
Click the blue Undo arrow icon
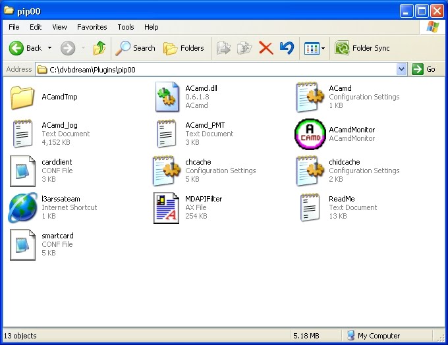click(287, 47)
